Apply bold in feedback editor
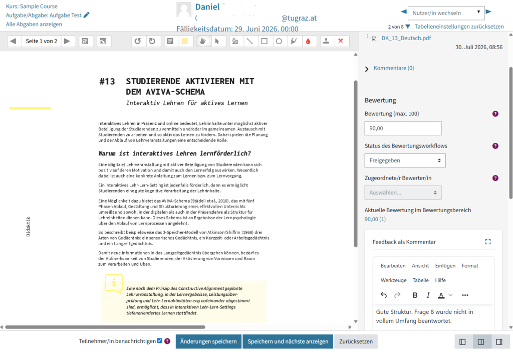Viewport: 513px width, 352px height. (x=415, y=295)
